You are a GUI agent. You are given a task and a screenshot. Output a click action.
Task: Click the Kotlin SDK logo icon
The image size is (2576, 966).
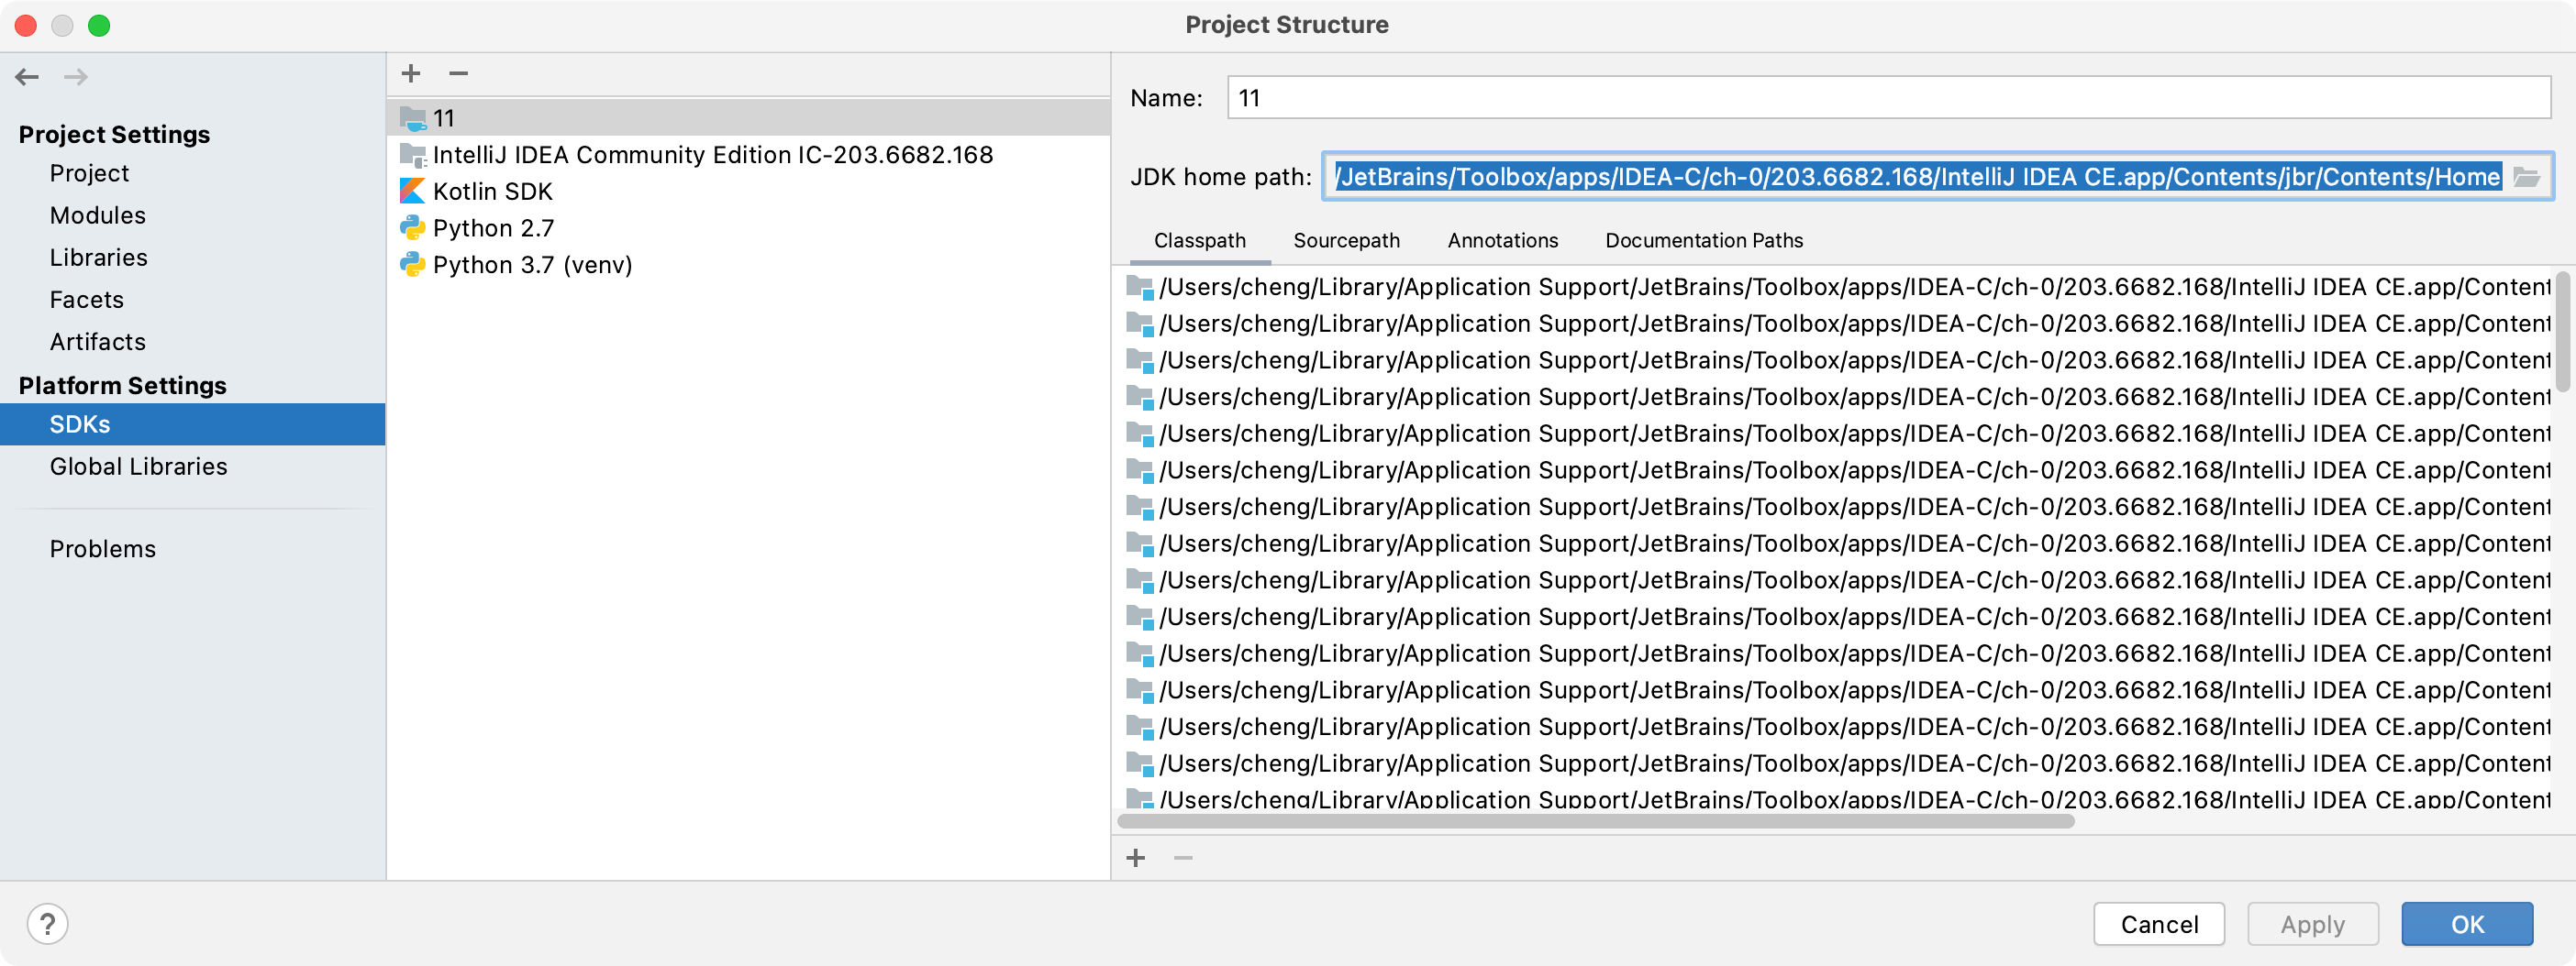413,192
